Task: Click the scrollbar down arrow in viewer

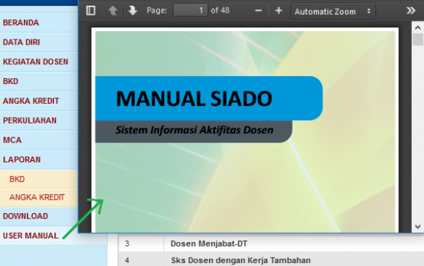Action: (x=418, y=227)
